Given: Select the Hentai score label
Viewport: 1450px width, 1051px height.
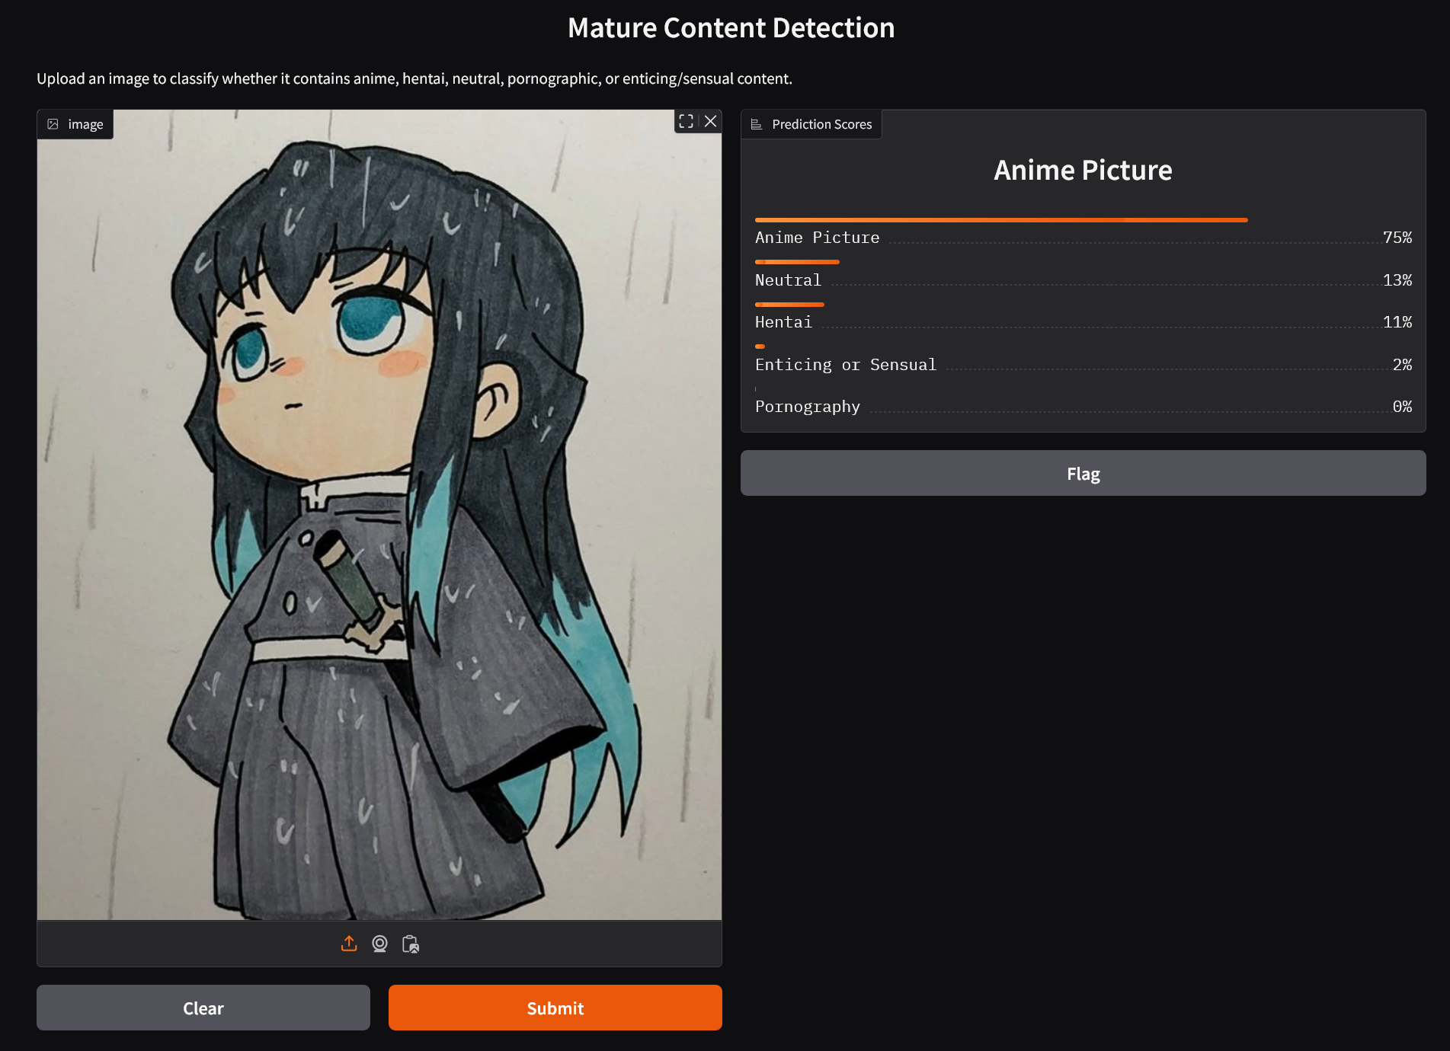Looking at the screenshot, I should coord(783,321).
